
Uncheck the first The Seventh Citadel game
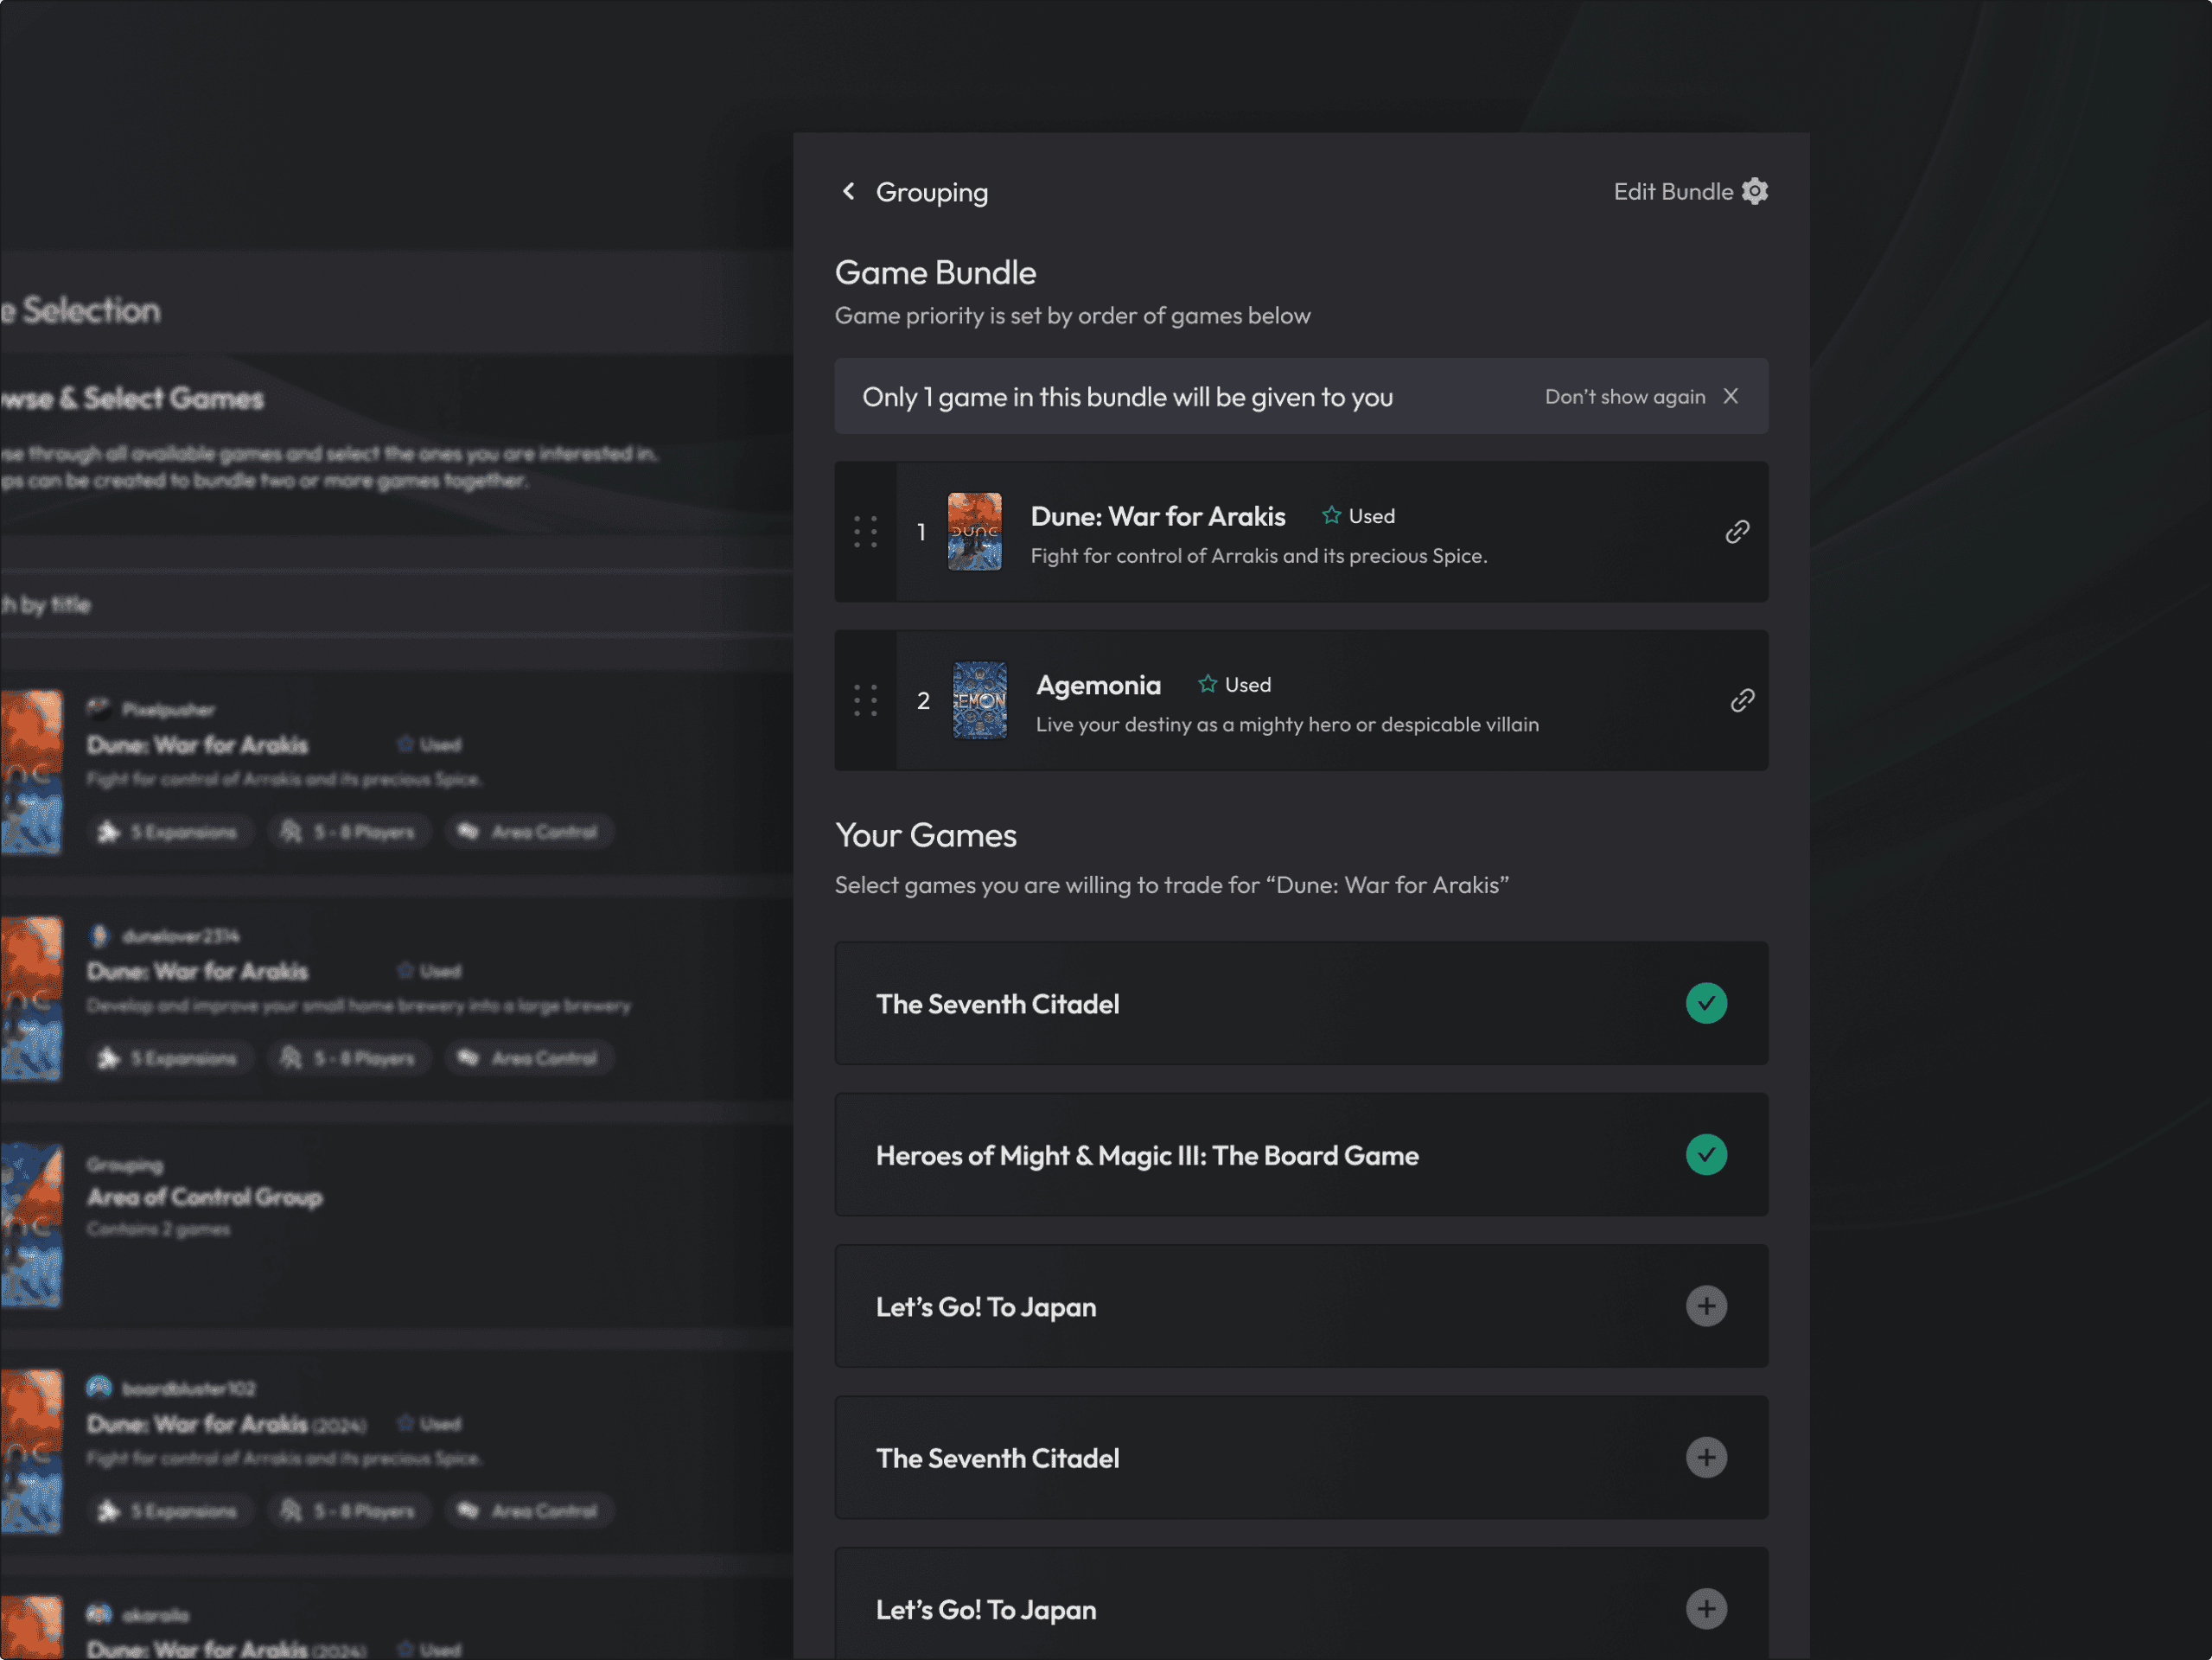(1706, 1004)
